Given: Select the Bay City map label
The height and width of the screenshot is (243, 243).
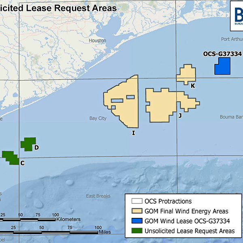Looking at the screenshot, I should tap(98, 118).
